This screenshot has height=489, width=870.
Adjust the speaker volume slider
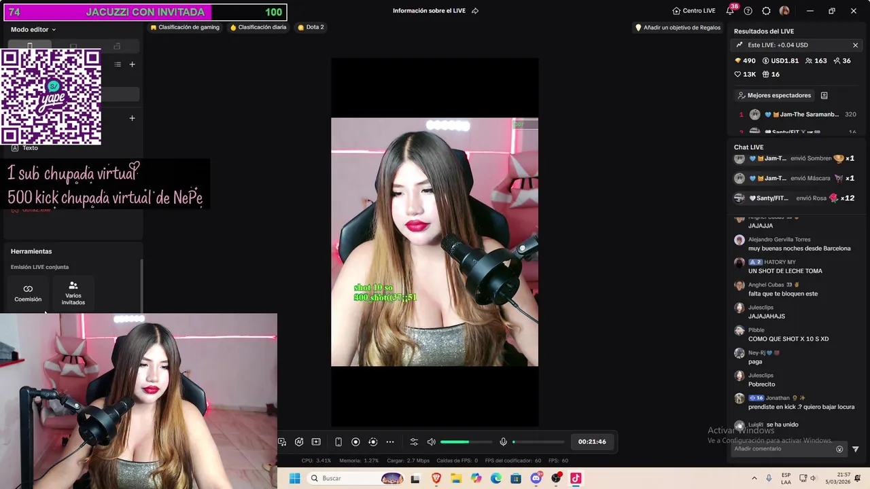[x=466, y=442]
